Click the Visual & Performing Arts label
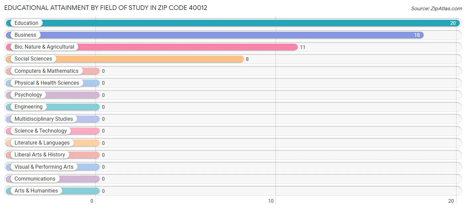 click(44, 167)
